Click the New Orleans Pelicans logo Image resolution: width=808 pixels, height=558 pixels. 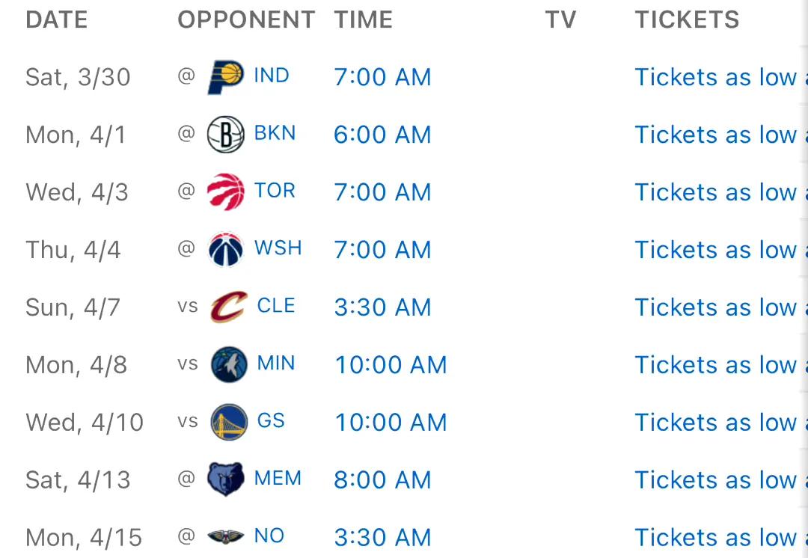[226, 537]
